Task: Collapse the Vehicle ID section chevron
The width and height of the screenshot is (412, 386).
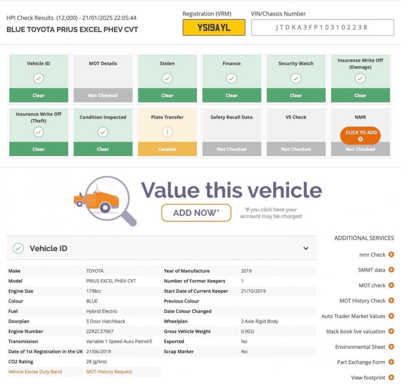Action: (306, 248)
